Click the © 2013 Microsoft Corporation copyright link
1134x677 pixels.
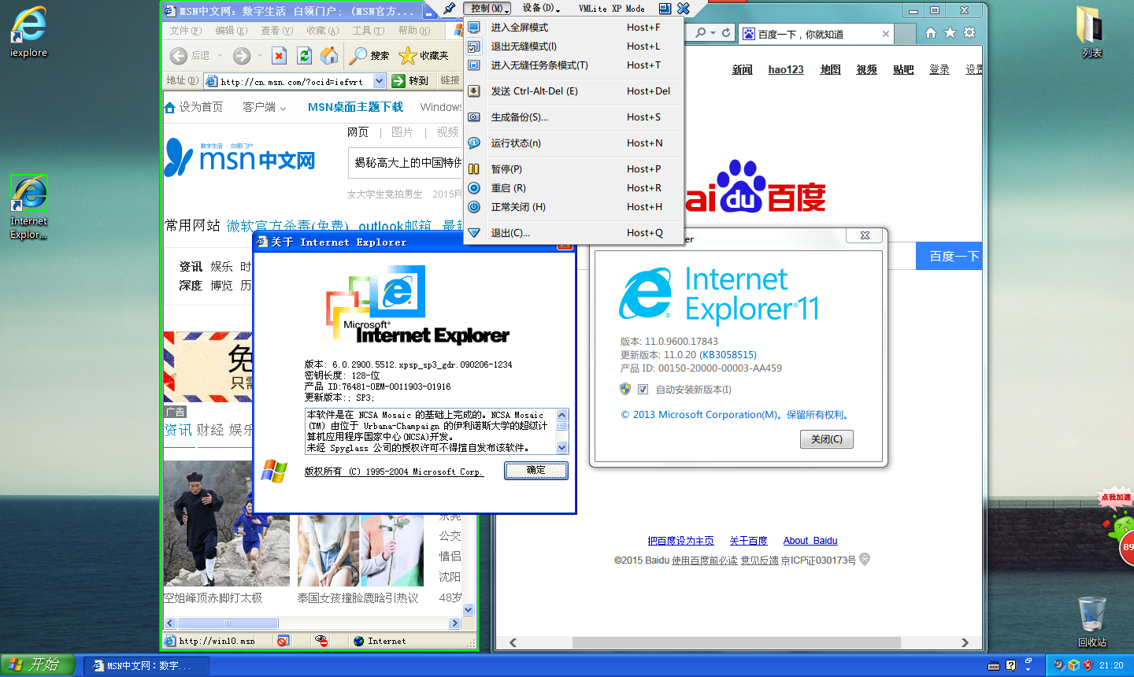point(735,415)
